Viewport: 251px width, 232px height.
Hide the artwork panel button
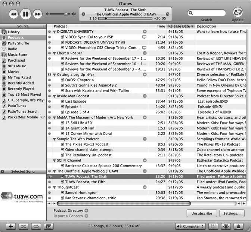[x=48, y=226]
